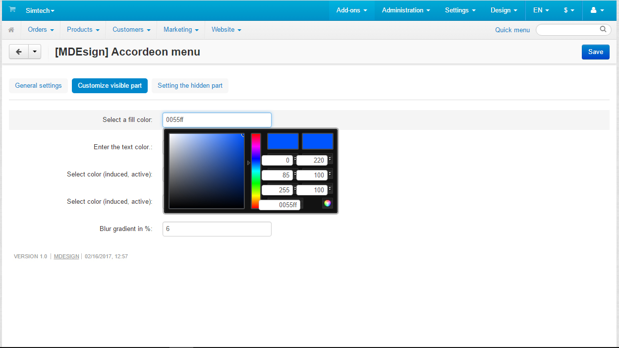Click the green value field showing 85
619x348 pixels.
277,175
